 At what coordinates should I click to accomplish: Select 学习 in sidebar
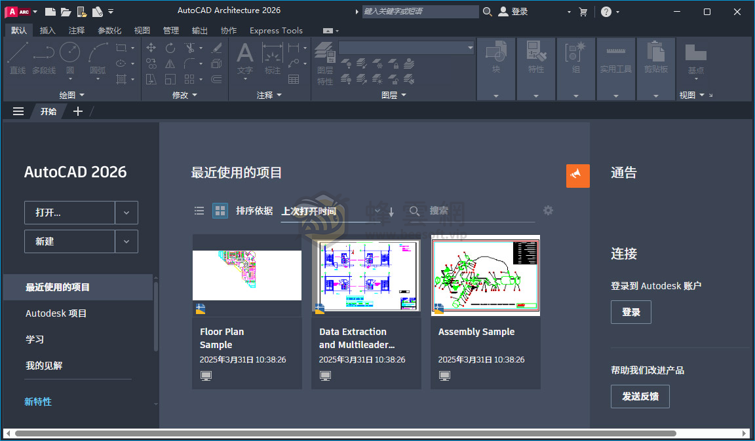point(35,340)
